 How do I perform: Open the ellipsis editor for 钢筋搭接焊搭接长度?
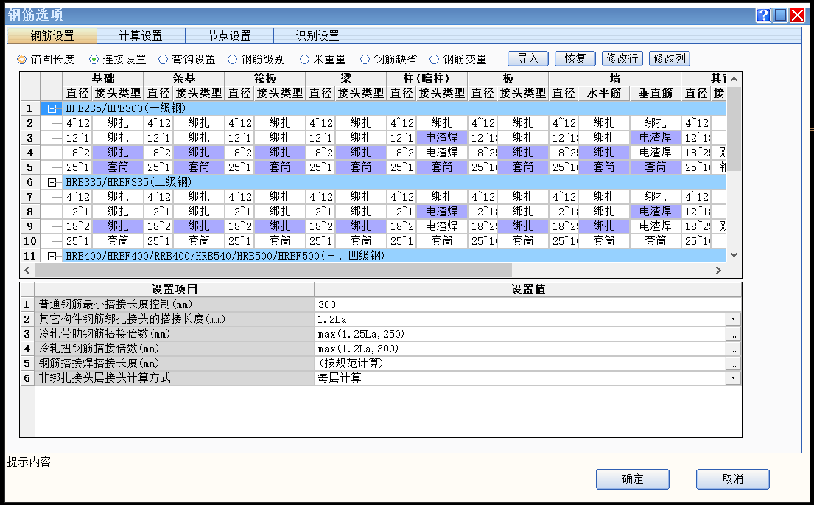coord(733,363)
